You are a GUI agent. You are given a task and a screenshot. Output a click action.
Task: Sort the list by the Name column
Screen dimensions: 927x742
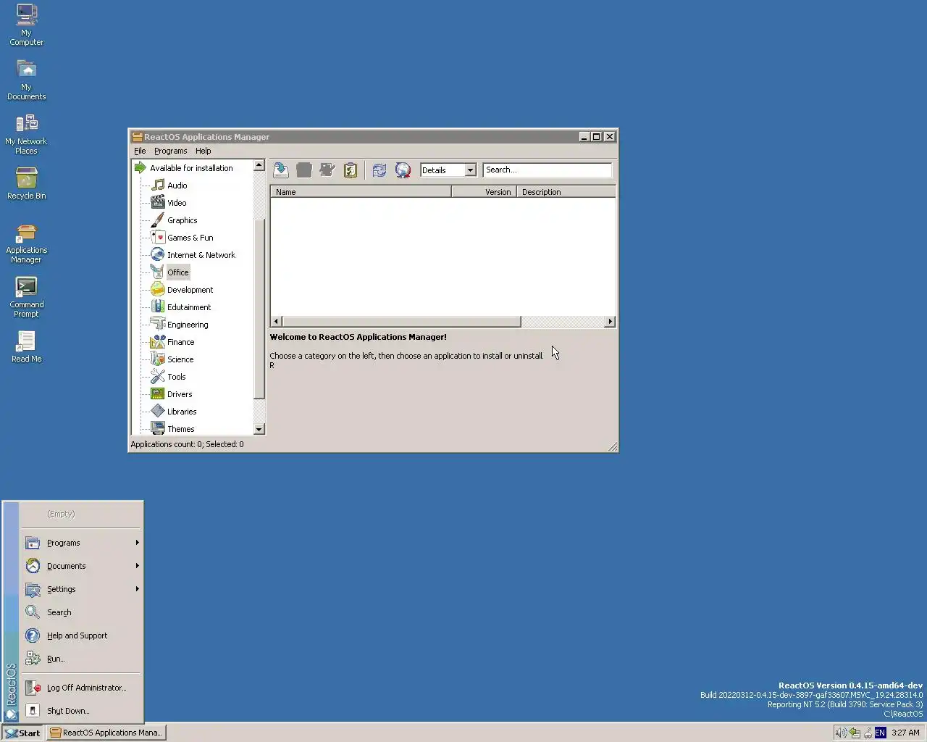pyautogui.click(x=361, y=192)
